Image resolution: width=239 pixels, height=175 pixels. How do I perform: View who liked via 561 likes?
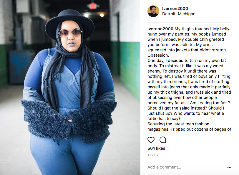click(x=156, y=148)
